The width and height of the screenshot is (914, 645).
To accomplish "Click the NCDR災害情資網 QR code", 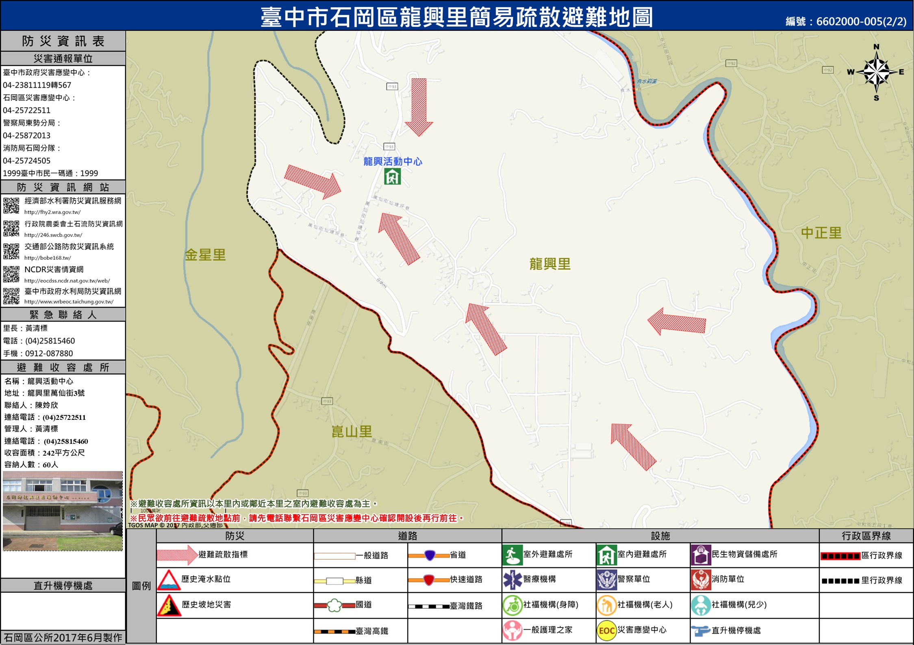I will click(11, 274).
